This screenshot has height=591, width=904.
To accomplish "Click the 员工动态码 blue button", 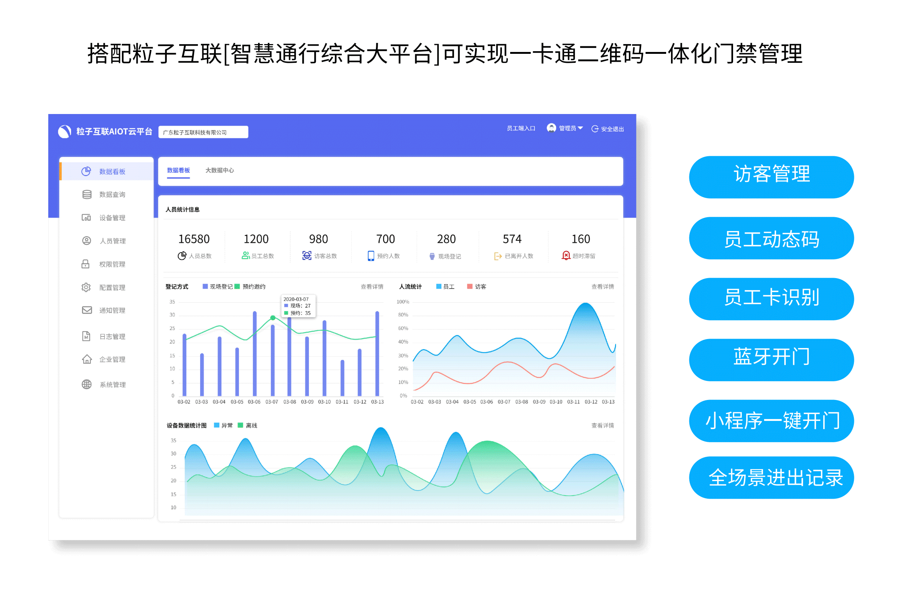I will [x=772, y=238].
